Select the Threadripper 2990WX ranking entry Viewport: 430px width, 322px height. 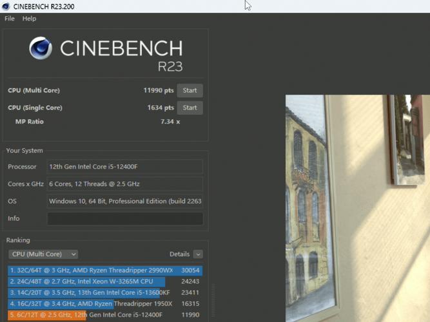pyautogui.click(x=104, y=271)
